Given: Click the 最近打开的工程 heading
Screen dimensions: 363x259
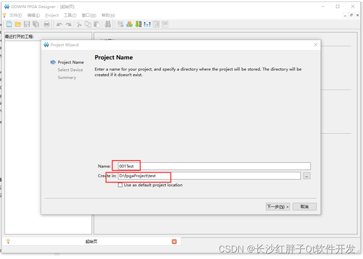Looking at the screenshot, I should [20, 36].
